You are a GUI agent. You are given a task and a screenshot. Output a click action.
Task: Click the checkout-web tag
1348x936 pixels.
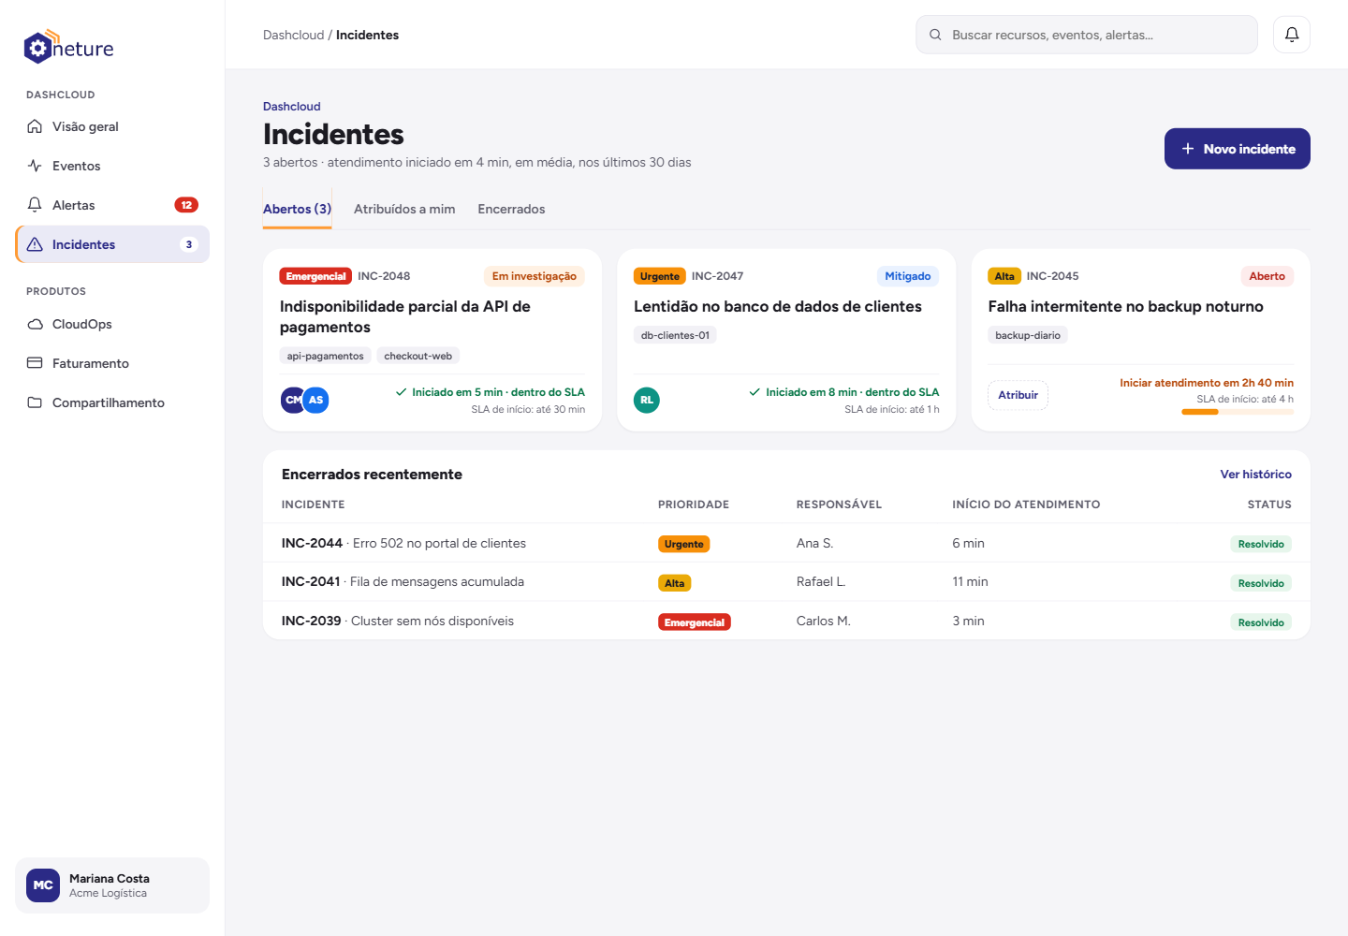coord(418,356)
